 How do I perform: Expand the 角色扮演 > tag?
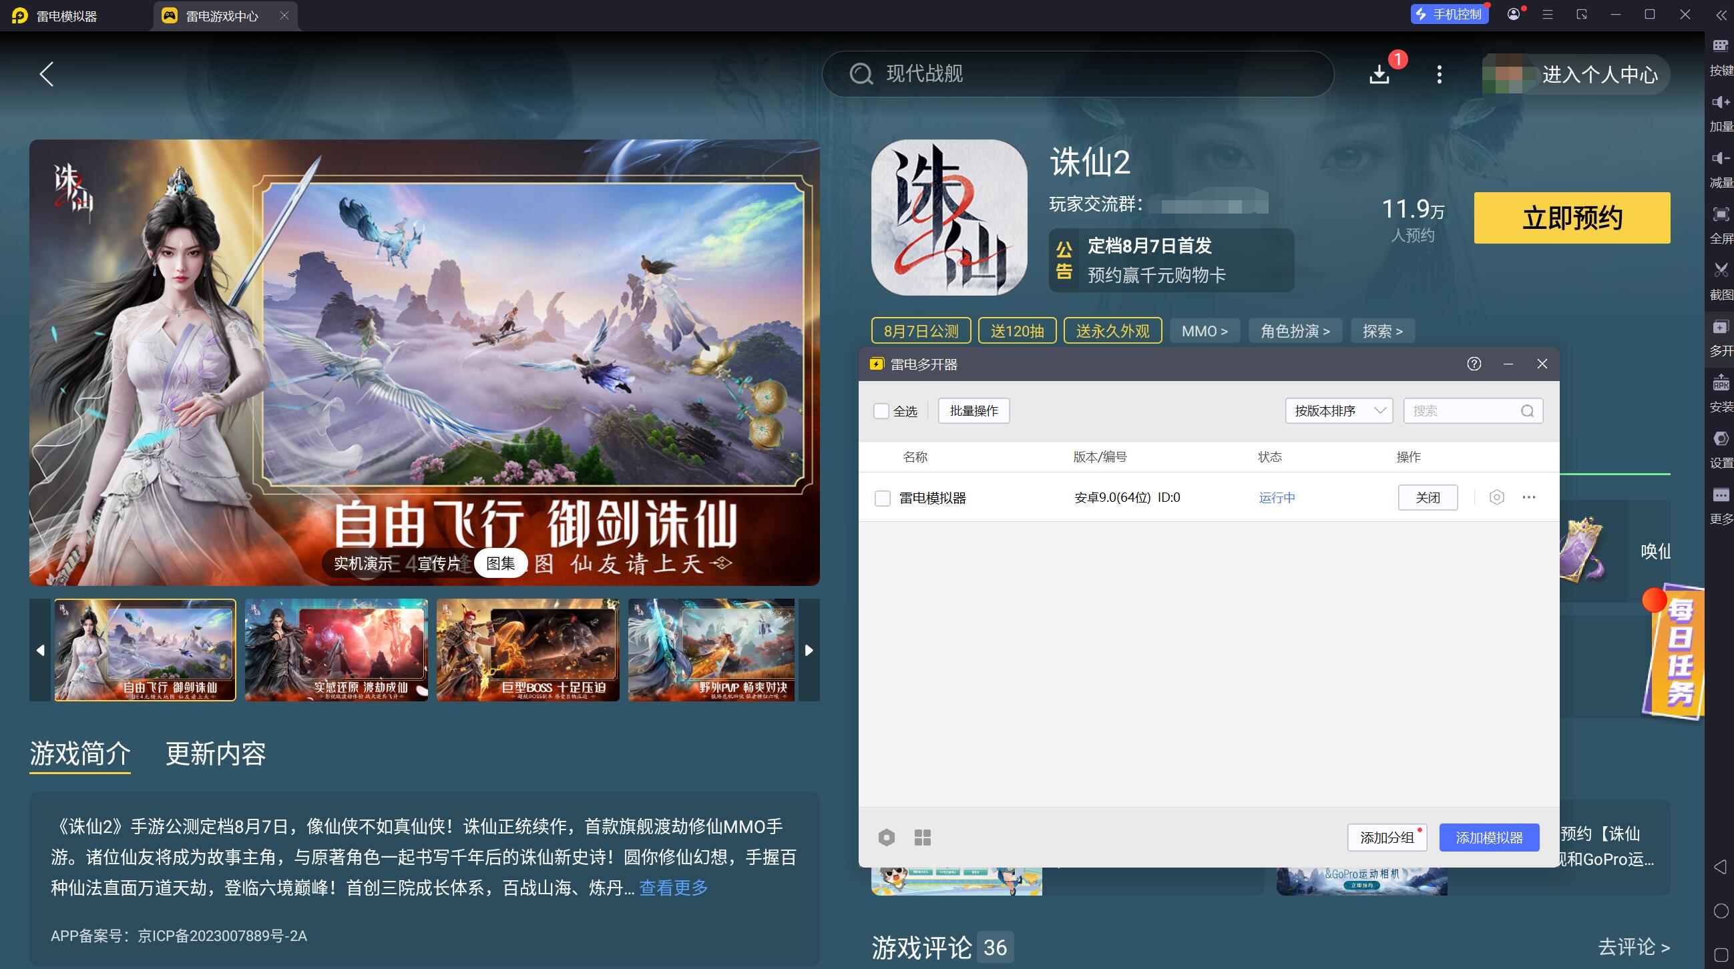click(x=1295, y=331)
